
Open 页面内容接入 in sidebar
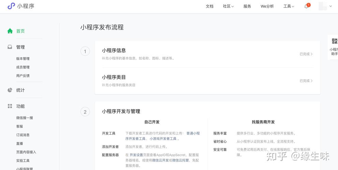tap(26, 152)
